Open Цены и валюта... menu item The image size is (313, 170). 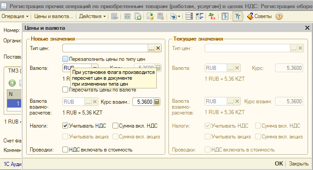(53, 16)
